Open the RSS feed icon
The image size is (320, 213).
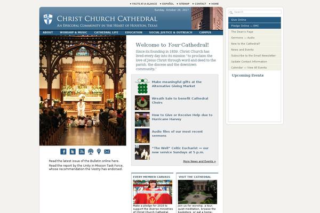(82, 151)
